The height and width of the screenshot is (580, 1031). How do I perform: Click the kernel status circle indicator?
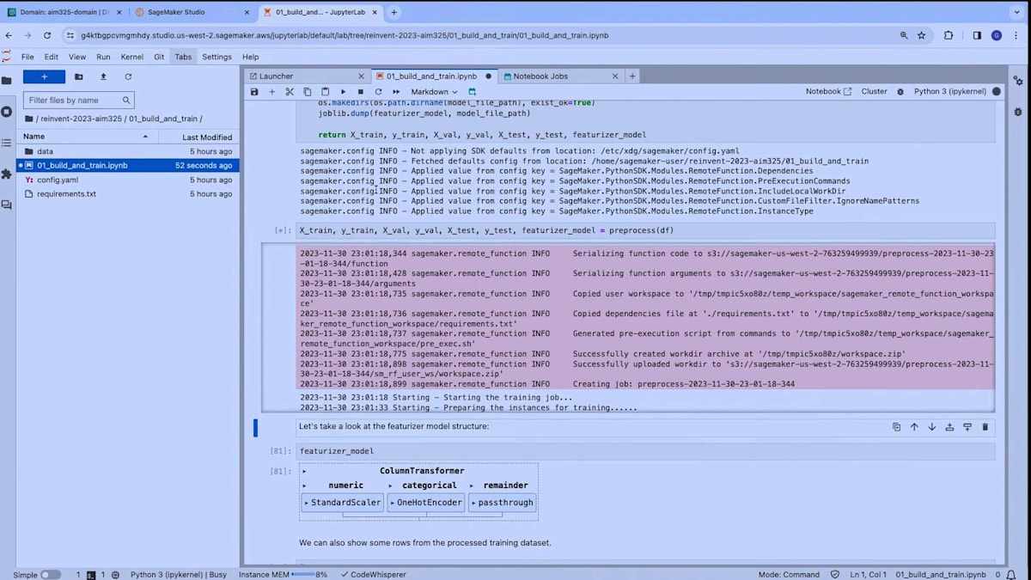[x=997, y=91]
